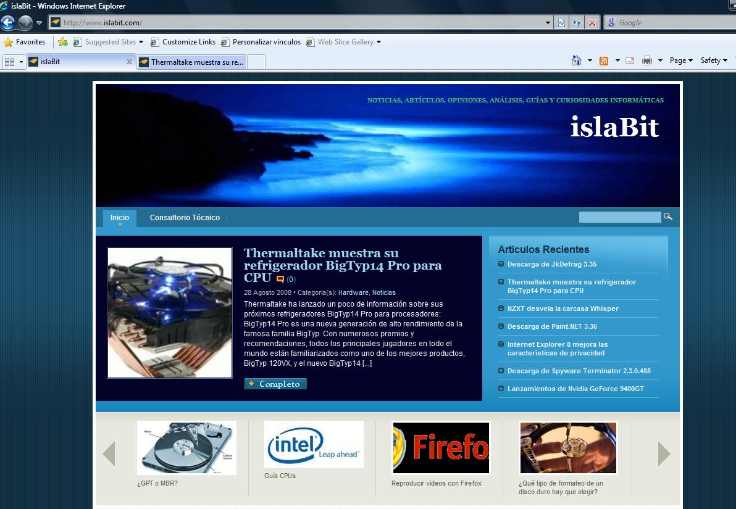Screen dimensions: 736x509
Task: Open the Consultorio Técnico page
Action: click(185, 218)
